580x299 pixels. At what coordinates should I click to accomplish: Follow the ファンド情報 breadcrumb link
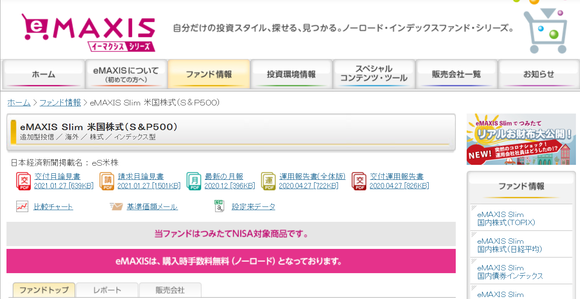60,103
